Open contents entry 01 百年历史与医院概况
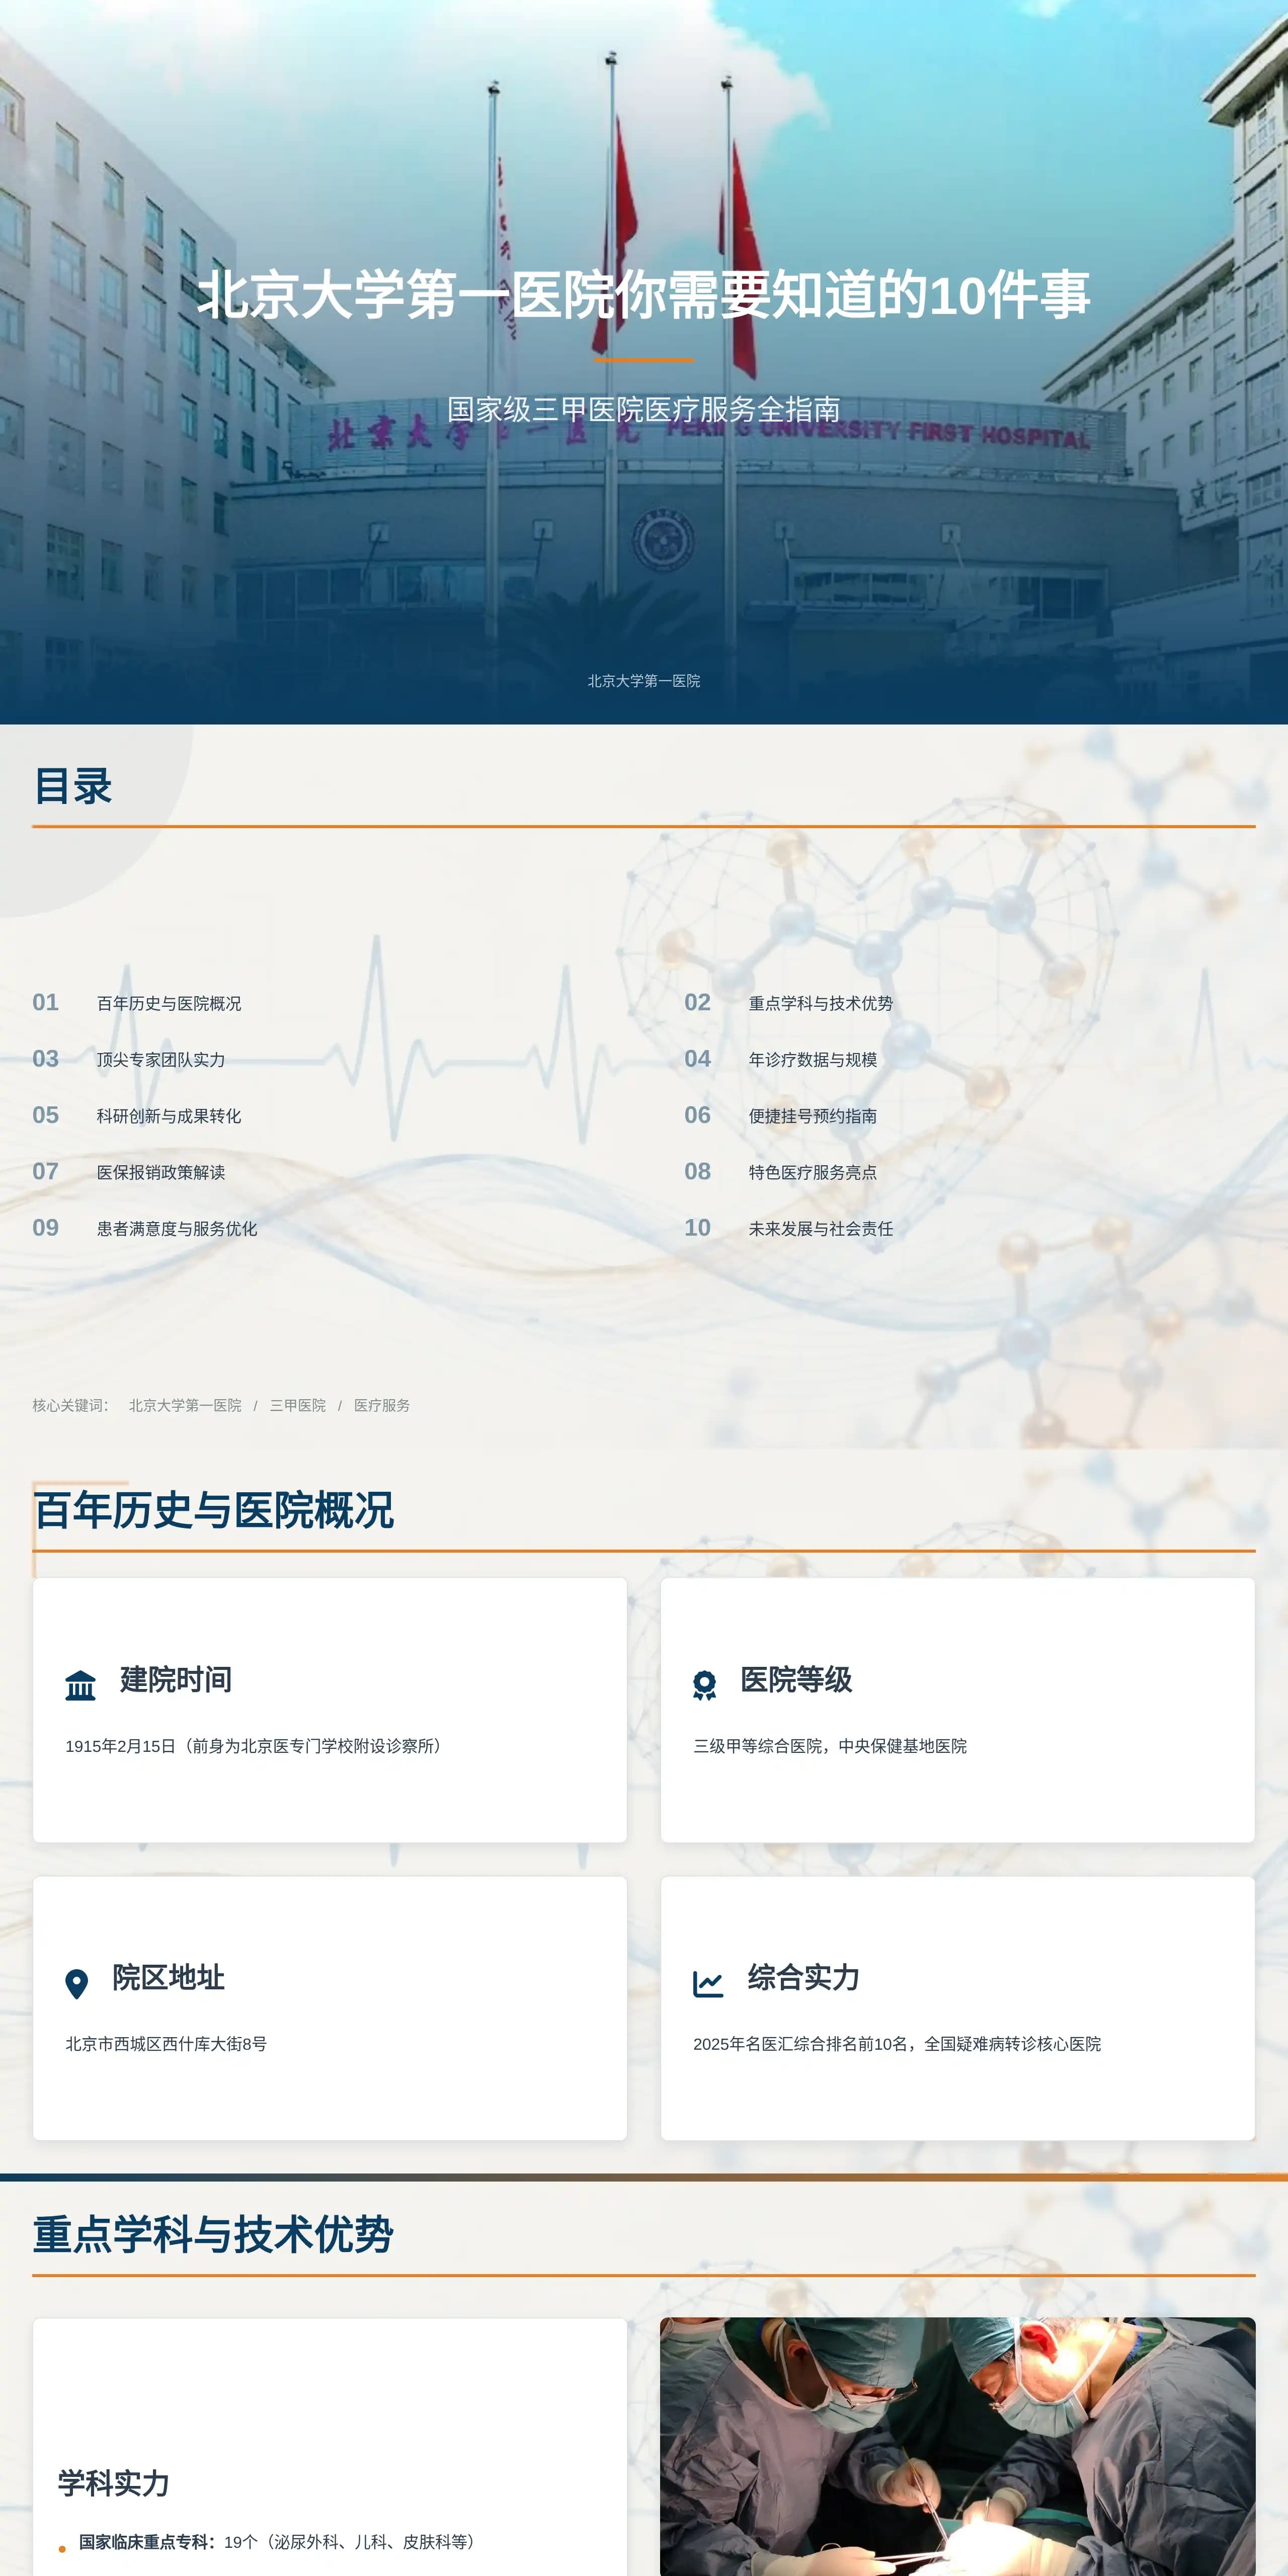 (x=170, y=1004)
